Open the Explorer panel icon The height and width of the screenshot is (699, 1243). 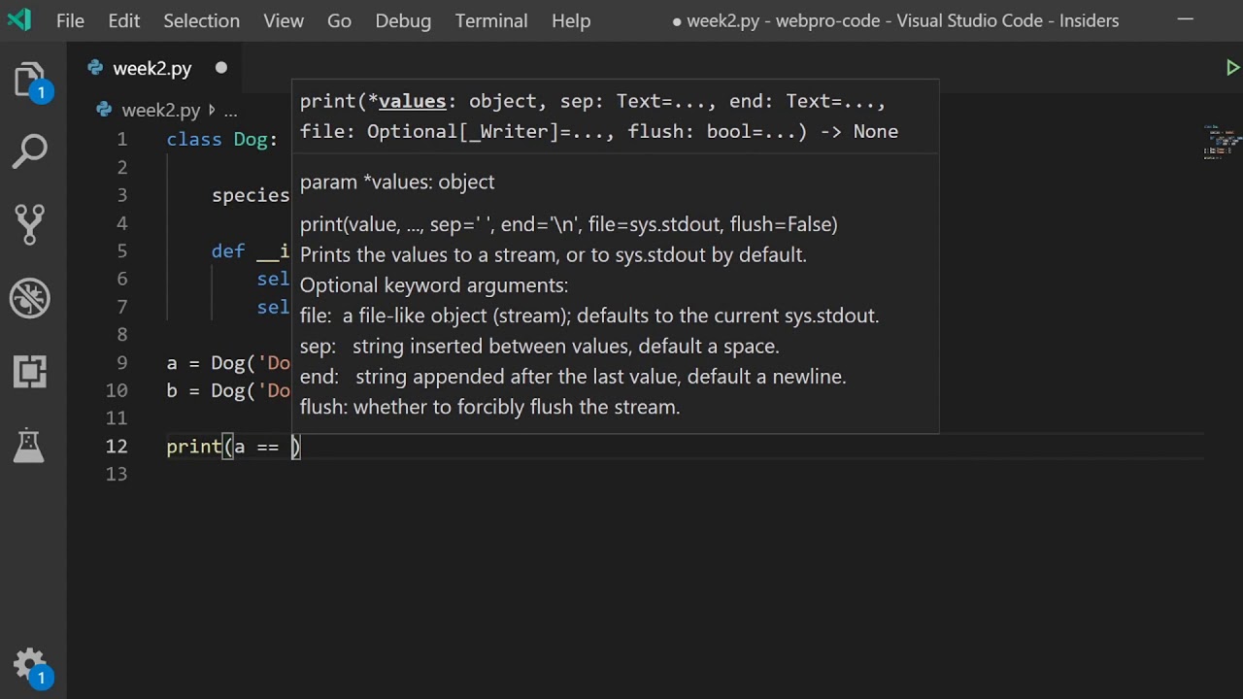pos(30,80)
